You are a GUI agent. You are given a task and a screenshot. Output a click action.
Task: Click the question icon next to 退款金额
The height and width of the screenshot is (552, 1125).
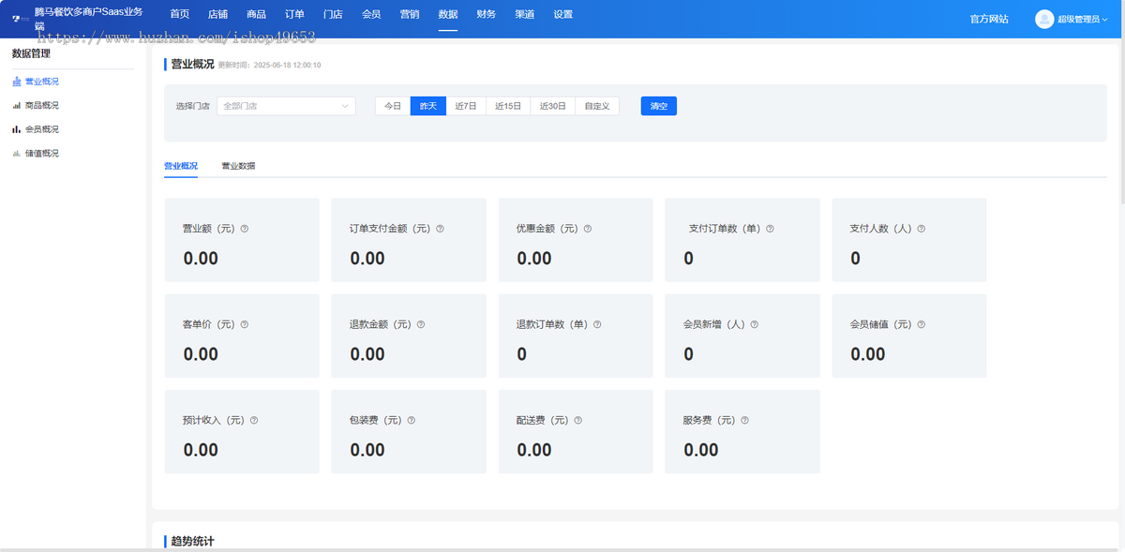point(421,323)
